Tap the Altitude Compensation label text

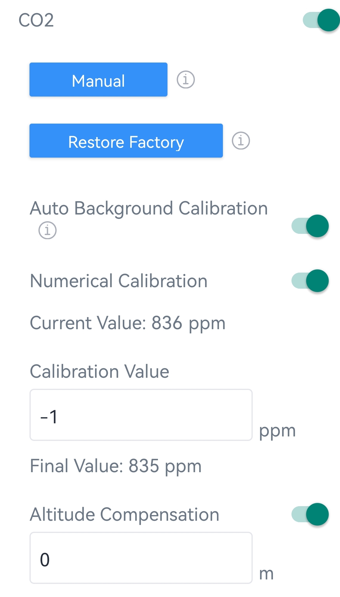pos(125,514)
